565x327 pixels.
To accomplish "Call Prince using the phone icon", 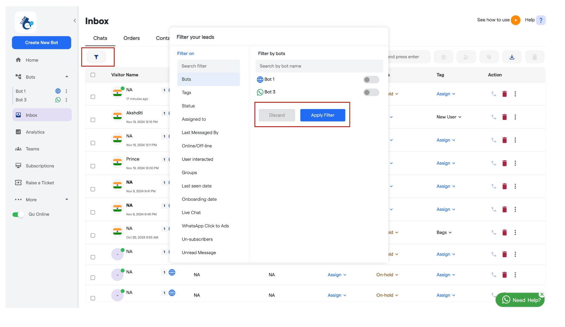I will click(x=494, y=163).
